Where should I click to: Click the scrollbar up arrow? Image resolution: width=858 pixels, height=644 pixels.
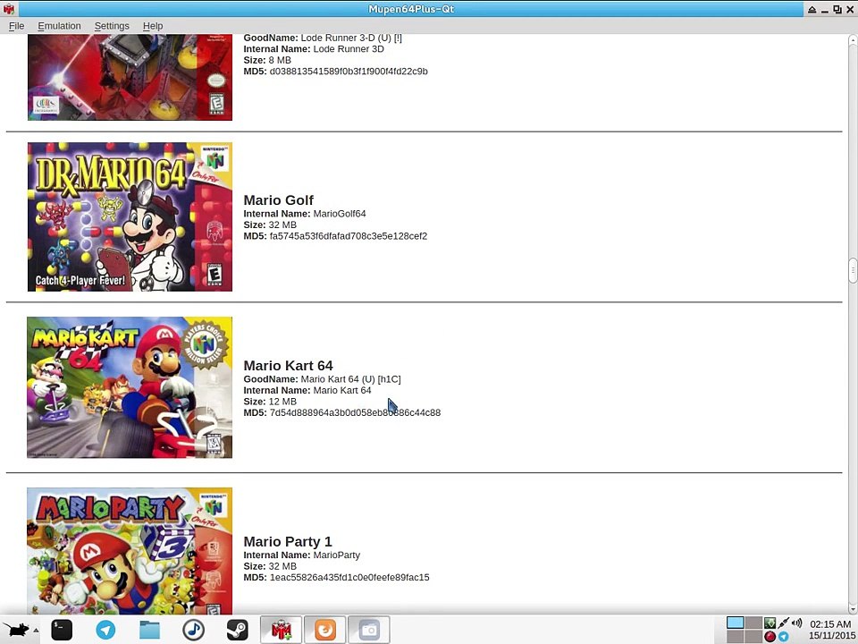pyautogui.click(x=853, y=40)
